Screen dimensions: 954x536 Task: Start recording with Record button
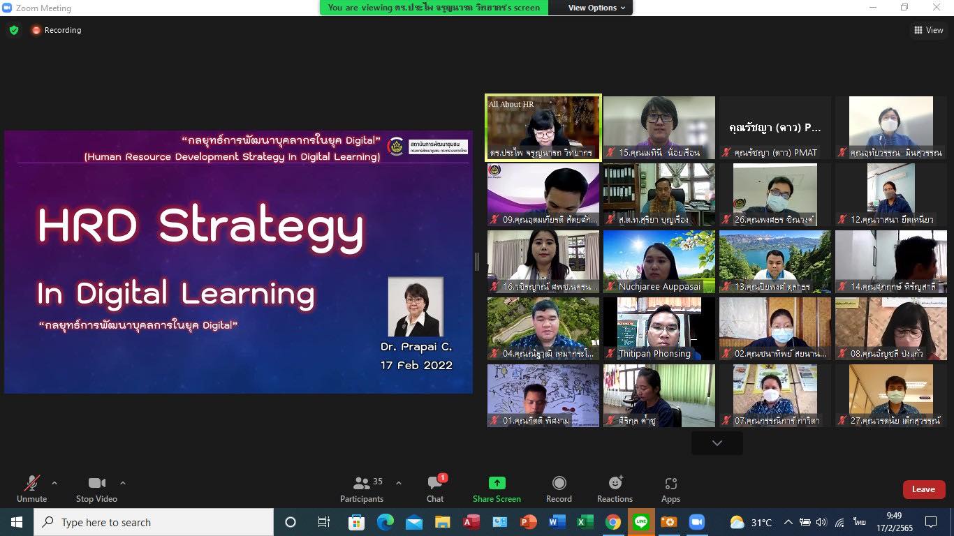tap(559, 489)
